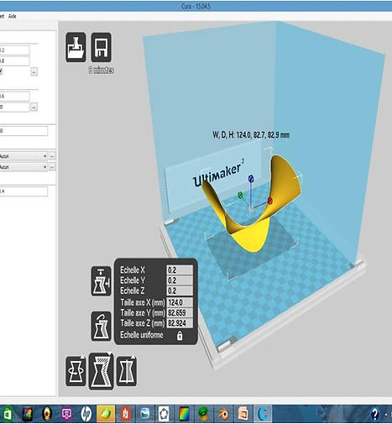Click the save toolpath floppy icon
Image resolution: width=392 pixels, height=424 pixels.
pos(101,47)
